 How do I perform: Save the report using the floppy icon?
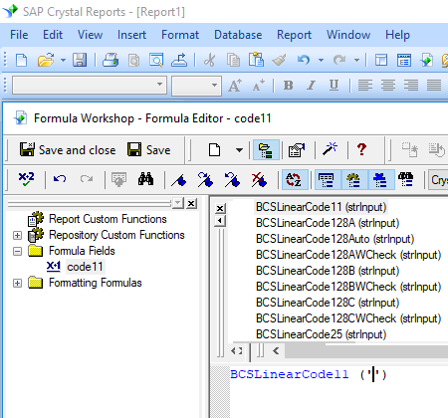click(80, 60)
